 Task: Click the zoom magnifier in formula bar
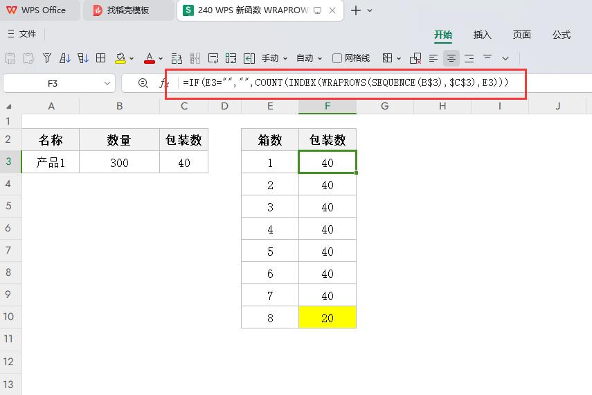pyautogui.click(x=143, y=83)
